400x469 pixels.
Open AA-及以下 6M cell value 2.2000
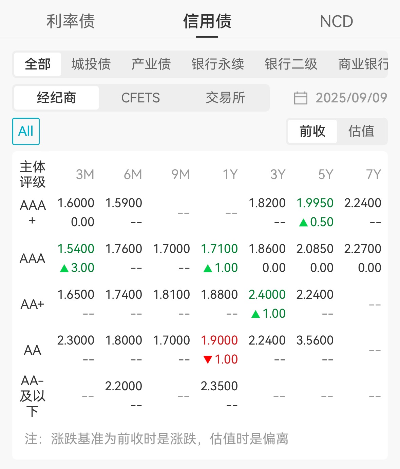[124, 386]
